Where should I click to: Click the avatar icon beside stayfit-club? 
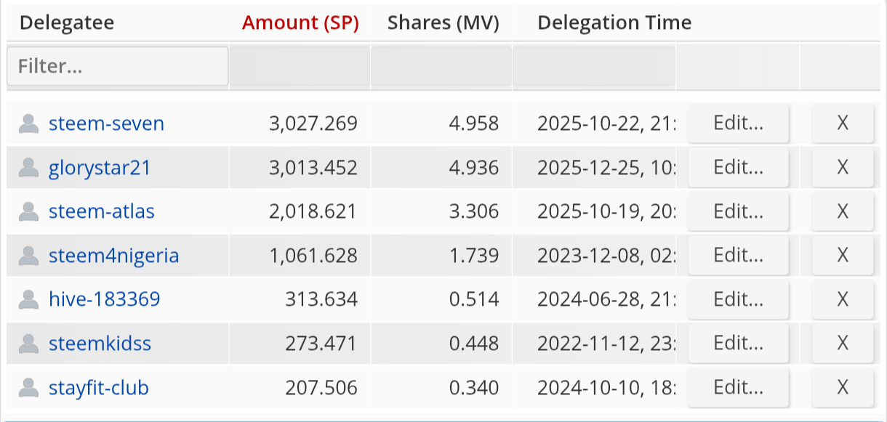click(x=28, y=388)
